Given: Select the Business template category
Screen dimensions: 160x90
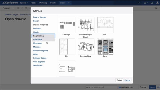Looking at the screenshot, I should pyautogui.click(x=37, y=28).
